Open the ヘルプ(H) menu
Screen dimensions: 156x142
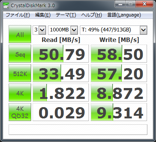coord(91,15)
